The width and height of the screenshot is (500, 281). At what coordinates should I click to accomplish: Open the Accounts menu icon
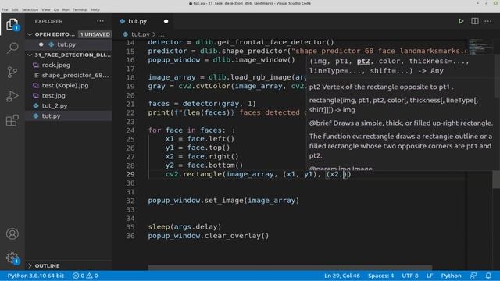point(12,234)
